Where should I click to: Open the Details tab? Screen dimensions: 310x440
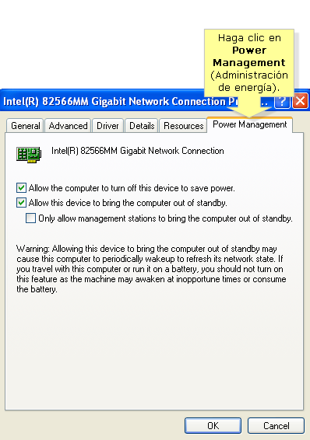tap(142, 125)
